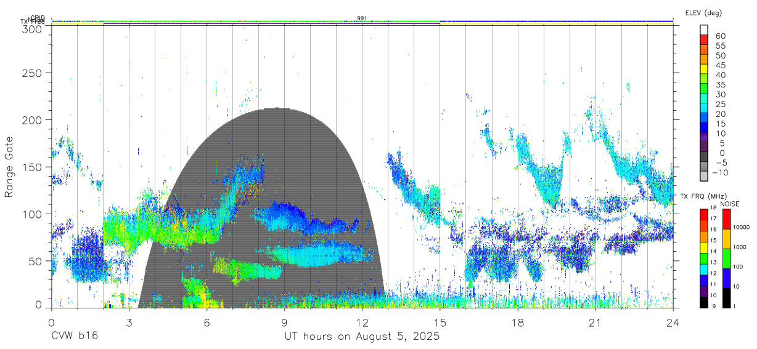The width and height of the screenshot is (757, 349).
Task: Click the blue TX frequency bar above the plot
Action: 556,21
